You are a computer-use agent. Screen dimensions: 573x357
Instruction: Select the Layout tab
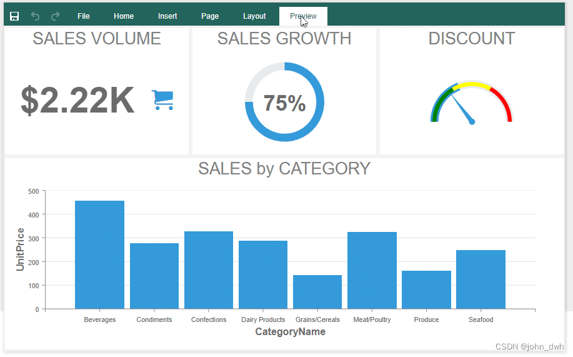tap(254, 16)
